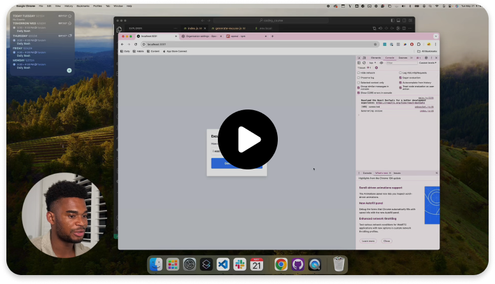
Task: Click the console Filter input field
Action: click(401, 63)
